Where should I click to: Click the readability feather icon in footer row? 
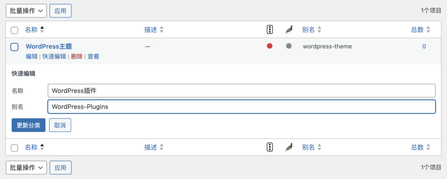pyautogui.click(x=289, y=147)
